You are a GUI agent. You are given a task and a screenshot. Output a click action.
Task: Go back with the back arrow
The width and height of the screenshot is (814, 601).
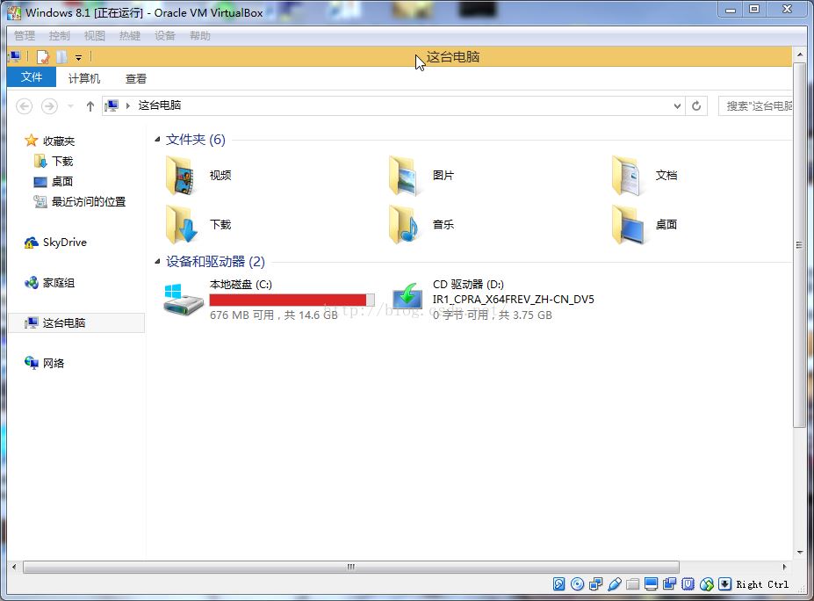pyautogui.click(x=24, y=106)
